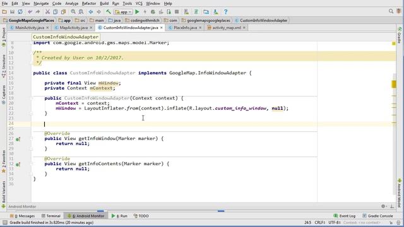Toggle the Structure tool window sidebar

click(4, 66)
